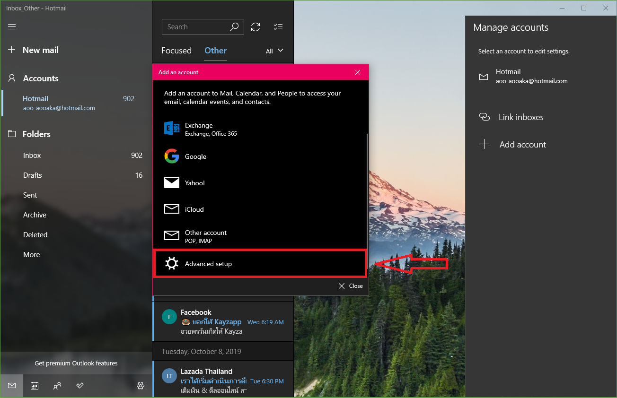The width and height of the screenshot is (617, 398).
Task: Open the Archive folder
Action: click(x=76, y=215)
